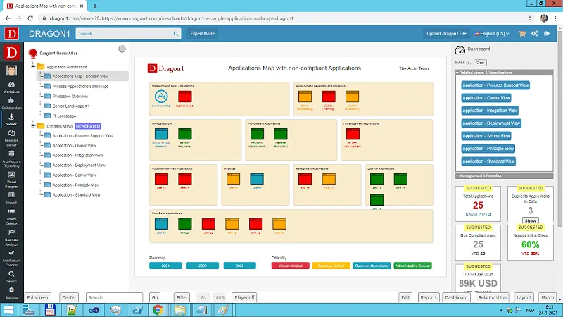Open Workplace in the left sidebar
The image size is (563, 317).
click(x=11, y=87)
